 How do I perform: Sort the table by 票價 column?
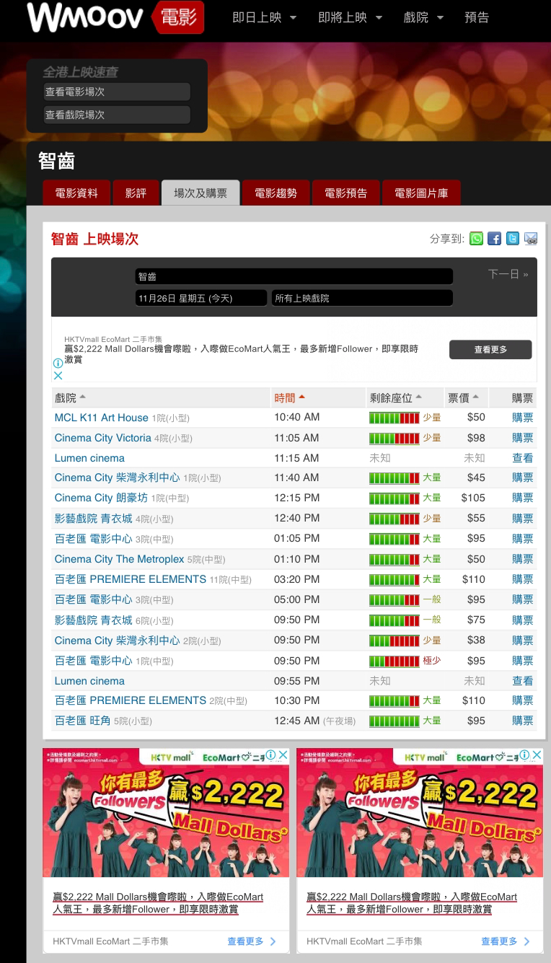(463, 397)
